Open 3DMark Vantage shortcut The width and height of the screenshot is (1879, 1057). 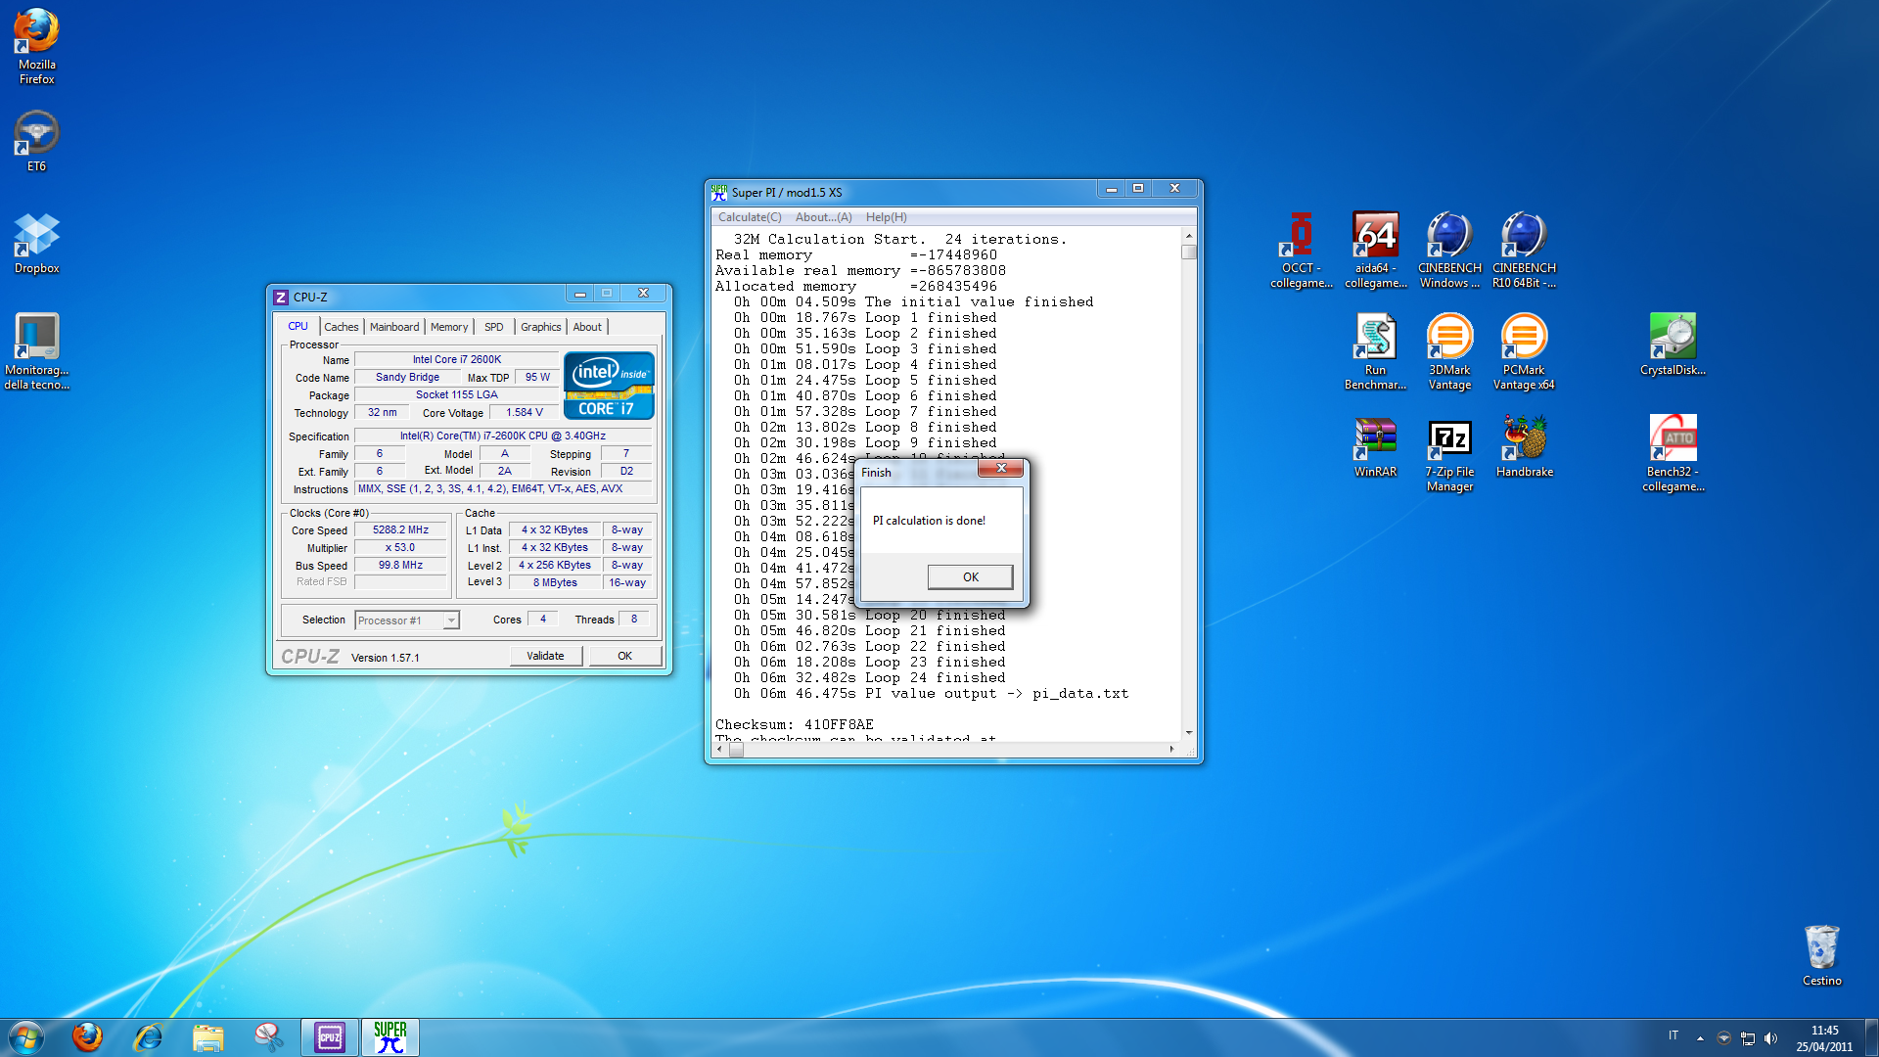pyautogui.click(x=1449, y=339)
